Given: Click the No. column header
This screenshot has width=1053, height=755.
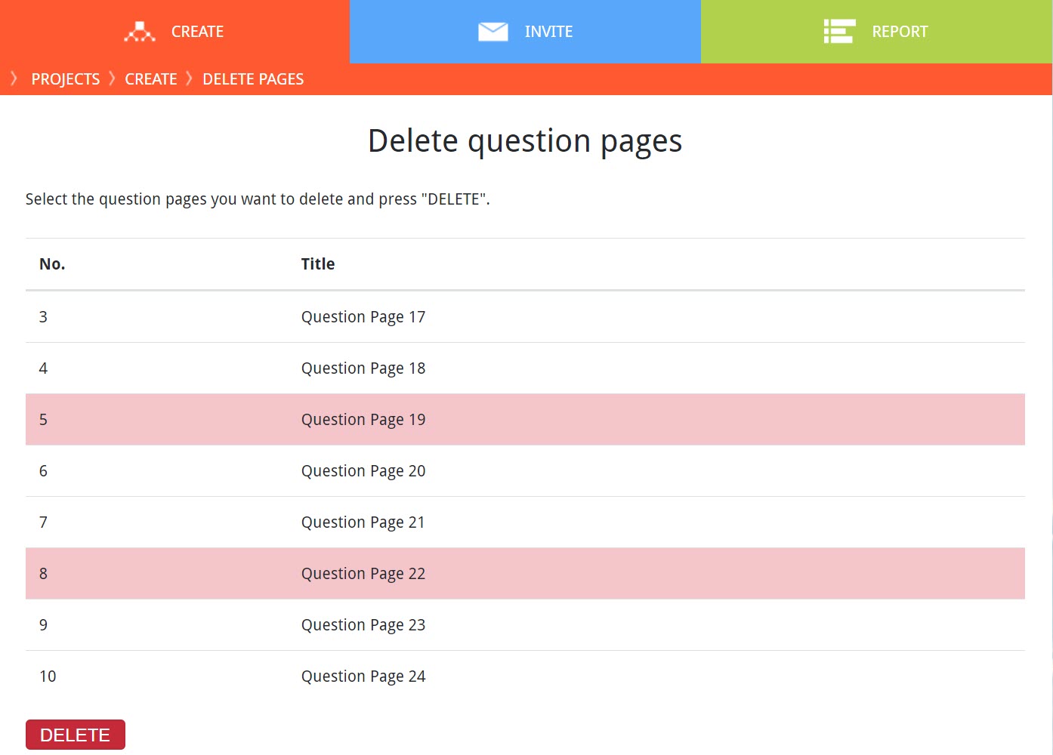Looking at the screenshot, I should click(52, 264).
